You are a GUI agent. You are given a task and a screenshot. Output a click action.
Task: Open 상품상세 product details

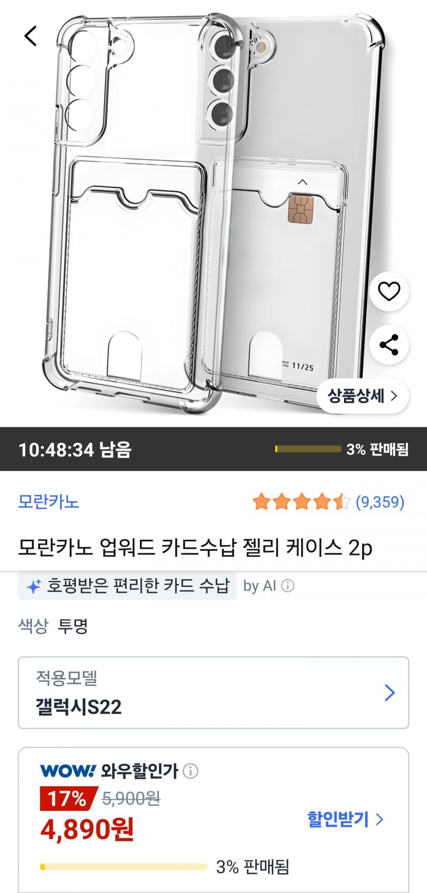click(362, 395)
